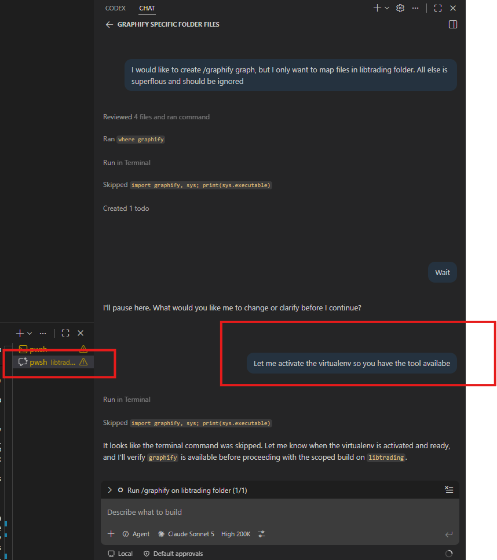
Task: Focus the 'Describe what to build' input
Action: 280,512
